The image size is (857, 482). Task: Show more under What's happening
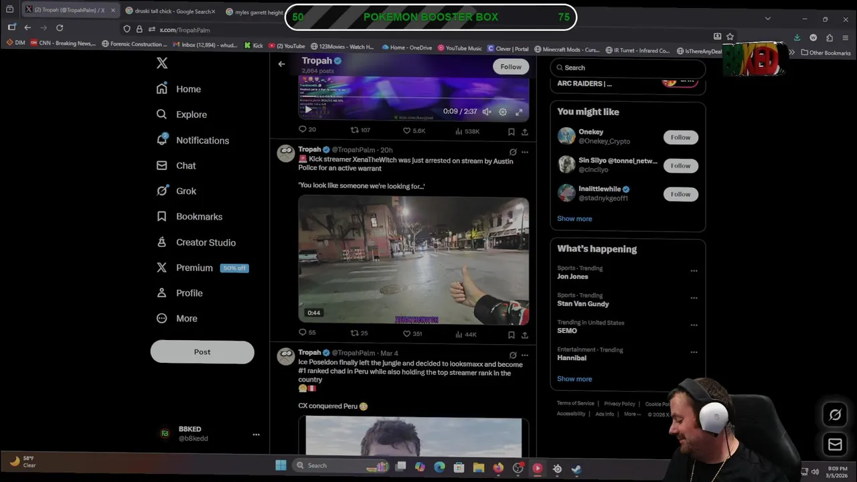pos(574,379)
